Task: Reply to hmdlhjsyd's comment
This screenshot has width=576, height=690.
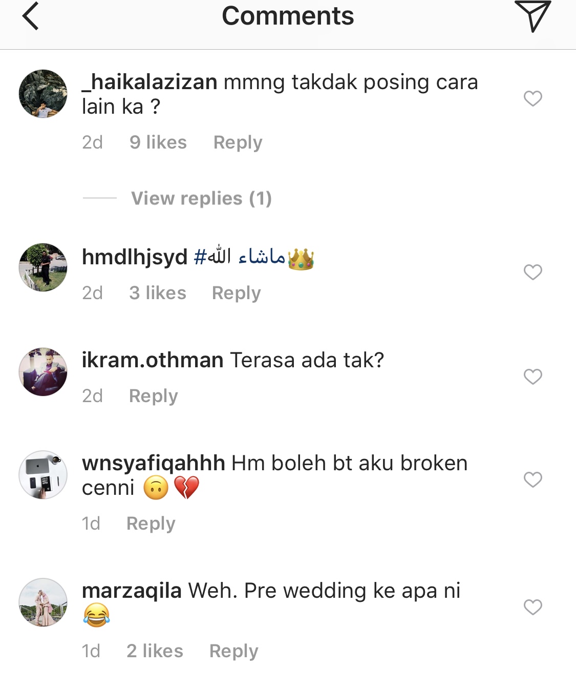Action: [x=237, y=293]
